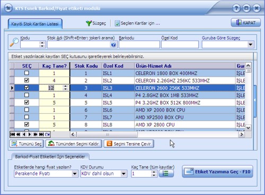The height and width of the screenshot is (195, 265).
Task: Check SEÇ for P4 2.8GHZ BOX row
Action: click(26, 95)
